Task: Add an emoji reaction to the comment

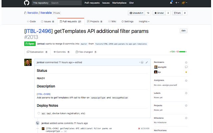Action: [x=141, y=62]
